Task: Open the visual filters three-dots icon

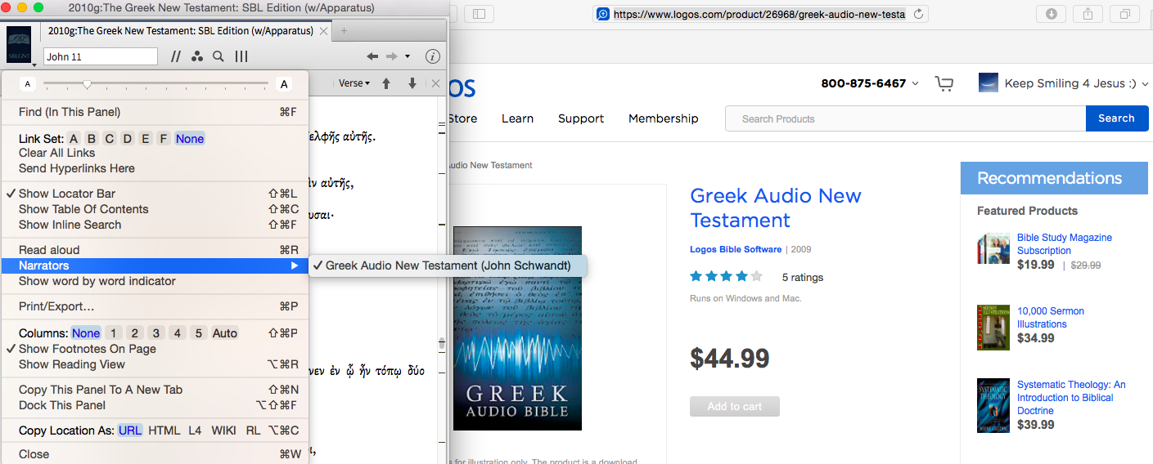Action: (196, 56)
